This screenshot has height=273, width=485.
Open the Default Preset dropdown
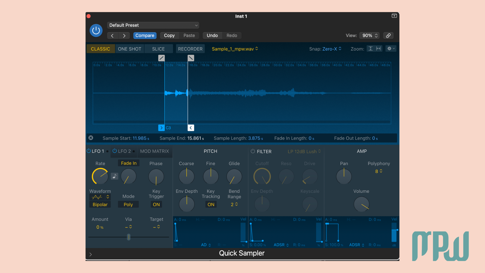tap(153, 25)
